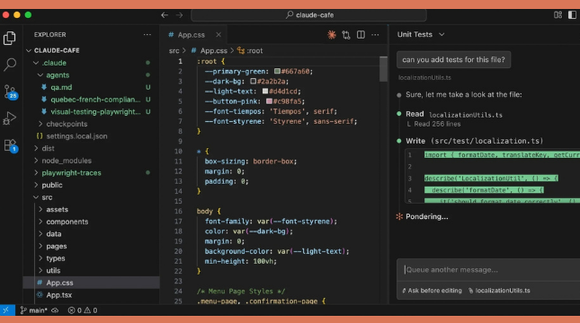Click the remote connection status bar icon
The image size is (580, 323).
point(7,310)
